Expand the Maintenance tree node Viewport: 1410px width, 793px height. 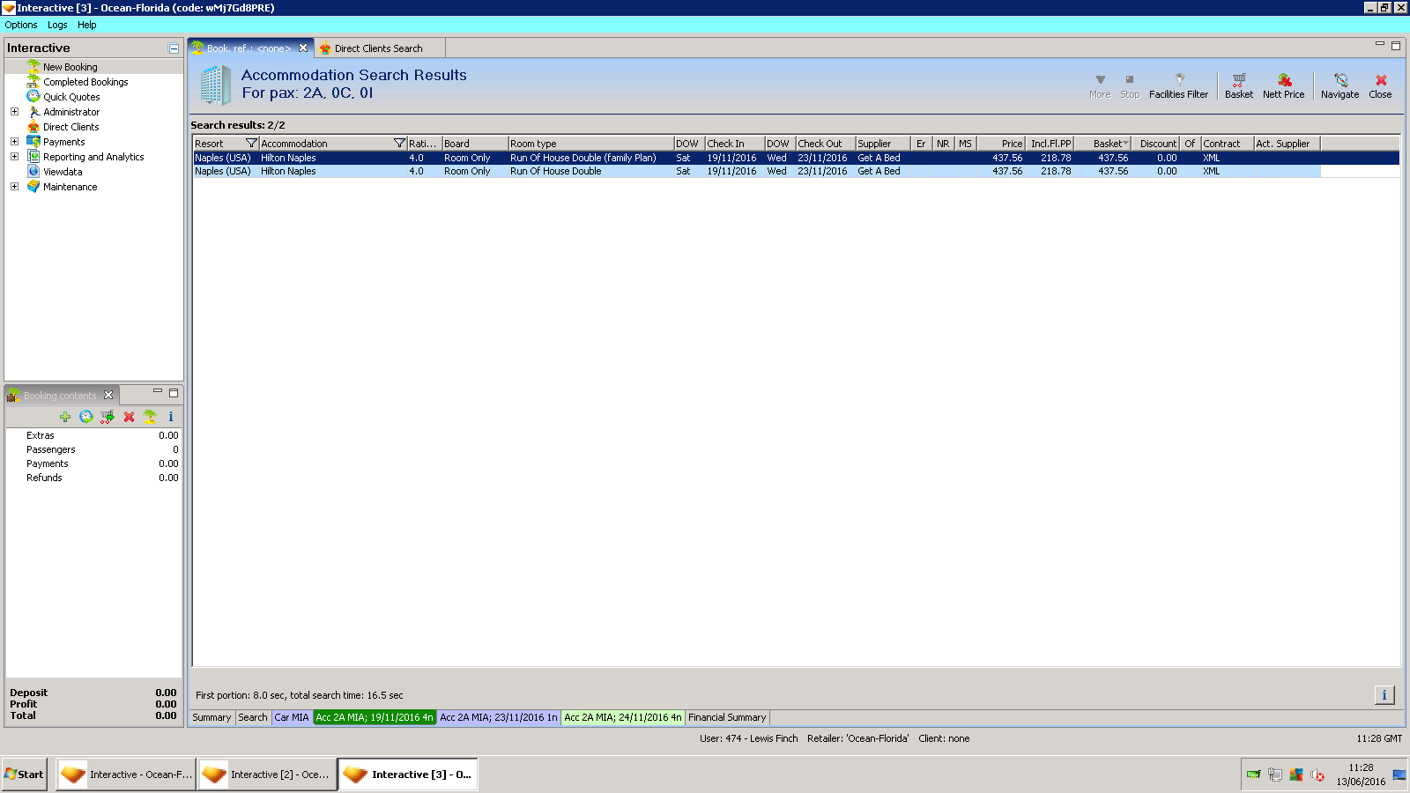click(14, 187)
